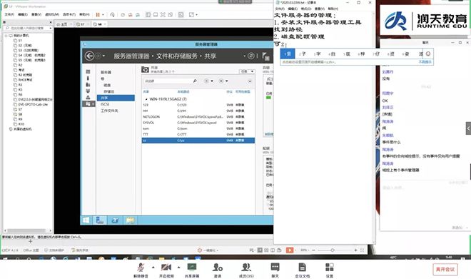Click the Send Ctrl+Alt+Del toolbar icon in VMware
471x279 pixels.
(112, 14)
